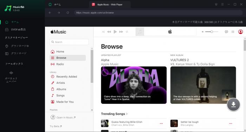Image resolution: width=246 pixels, height=132 pixels.
Task: Click the round download button
Action: (x=233, y=104)
